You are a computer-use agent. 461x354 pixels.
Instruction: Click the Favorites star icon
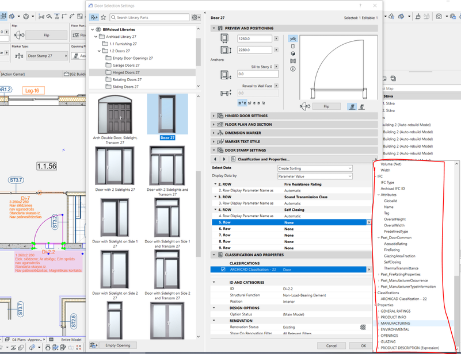click(103, 18)
